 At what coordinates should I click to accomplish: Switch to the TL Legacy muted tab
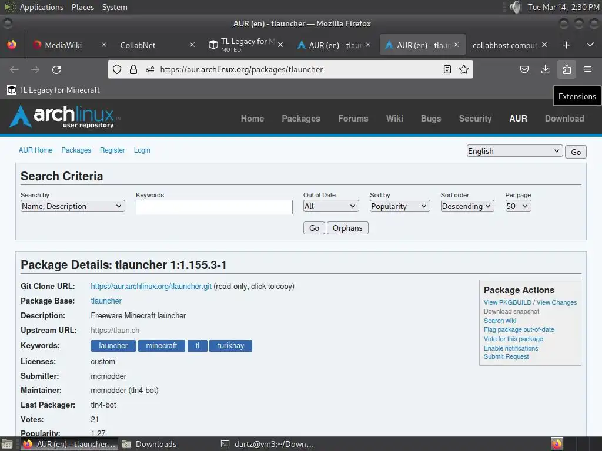point(242,45)
